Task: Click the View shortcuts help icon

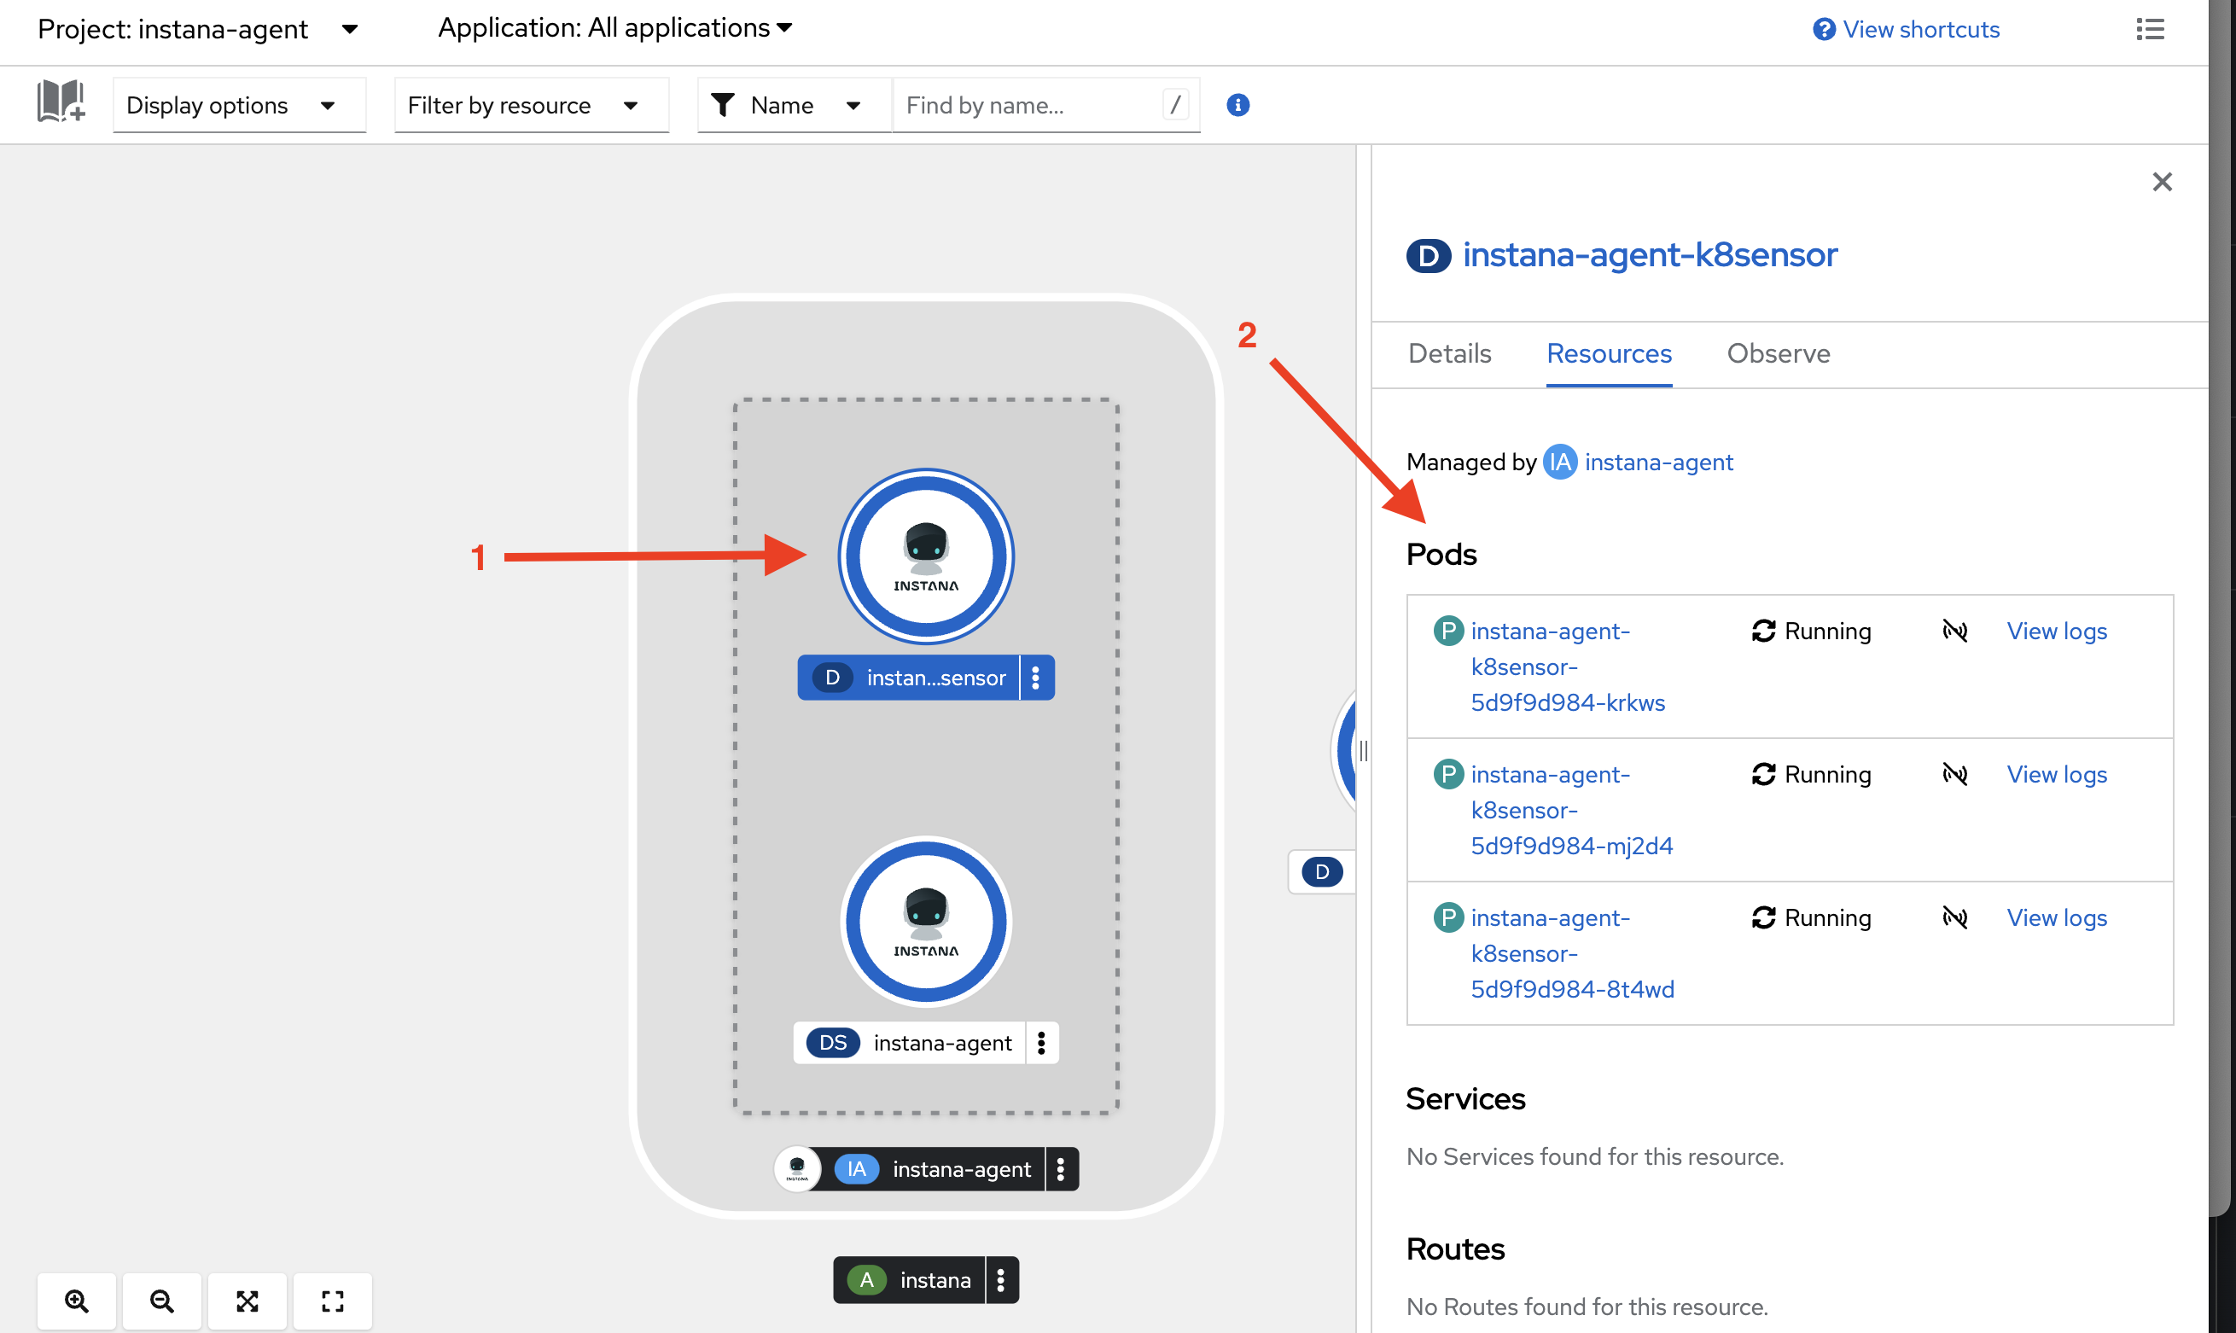Action: (x=1823, y=30)
